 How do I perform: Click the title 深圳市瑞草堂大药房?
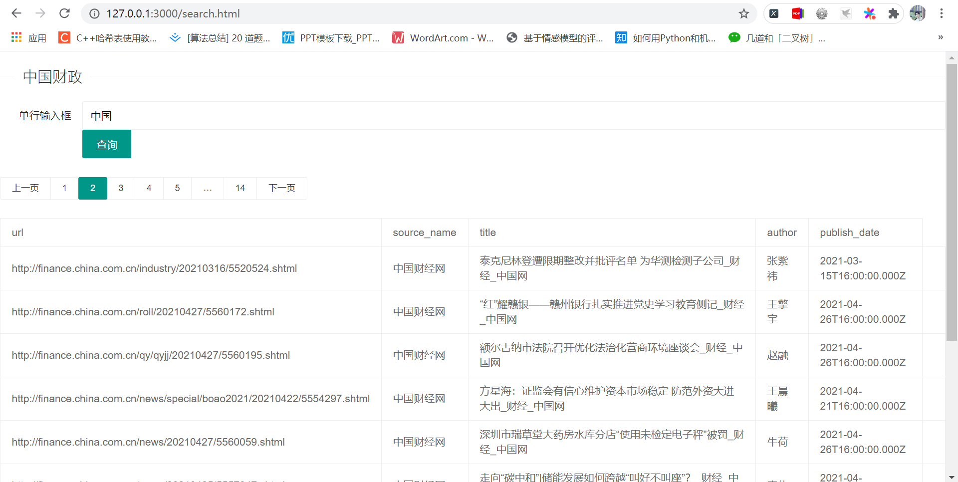[x=612, y=442]
